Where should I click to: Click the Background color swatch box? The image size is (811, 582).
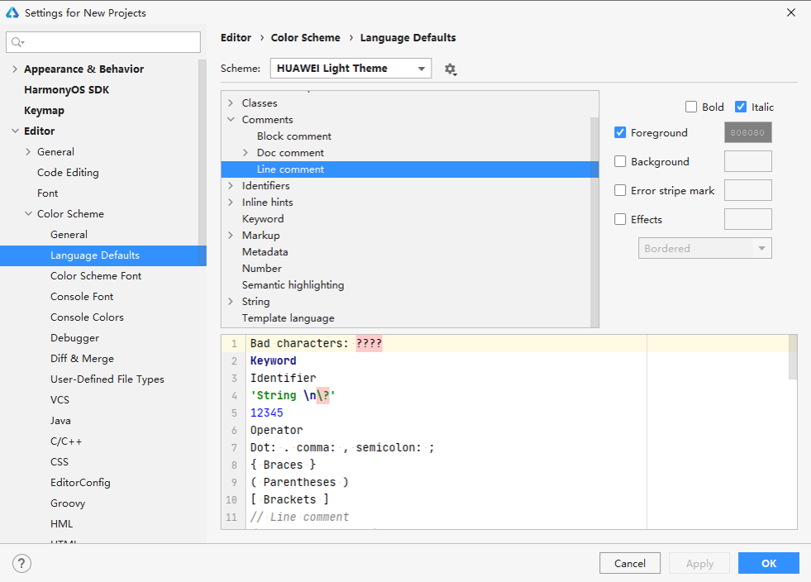coord(748,161)
